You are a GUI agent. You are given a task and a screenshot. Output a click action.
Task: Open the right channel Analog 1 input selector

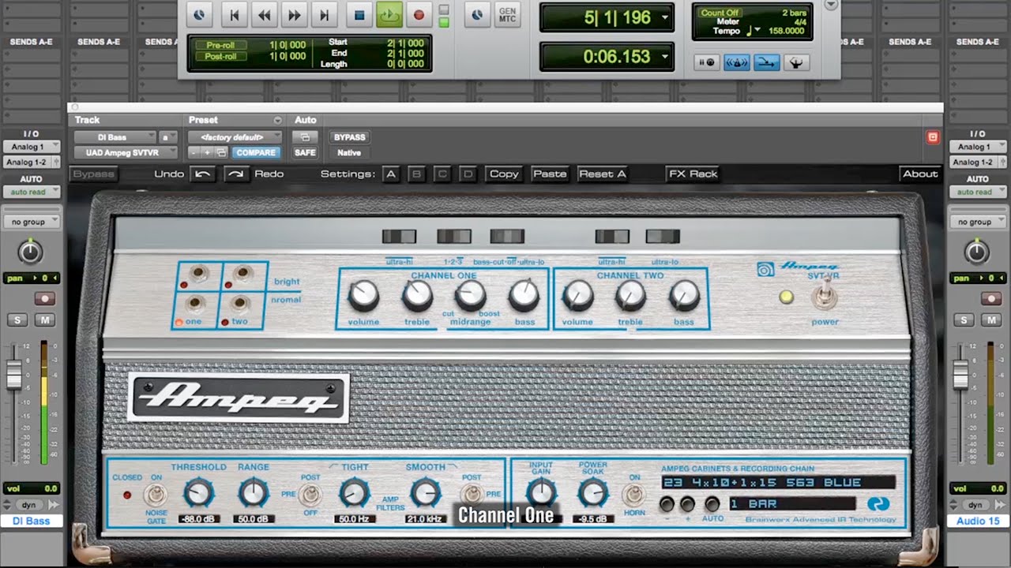(978, 147)
